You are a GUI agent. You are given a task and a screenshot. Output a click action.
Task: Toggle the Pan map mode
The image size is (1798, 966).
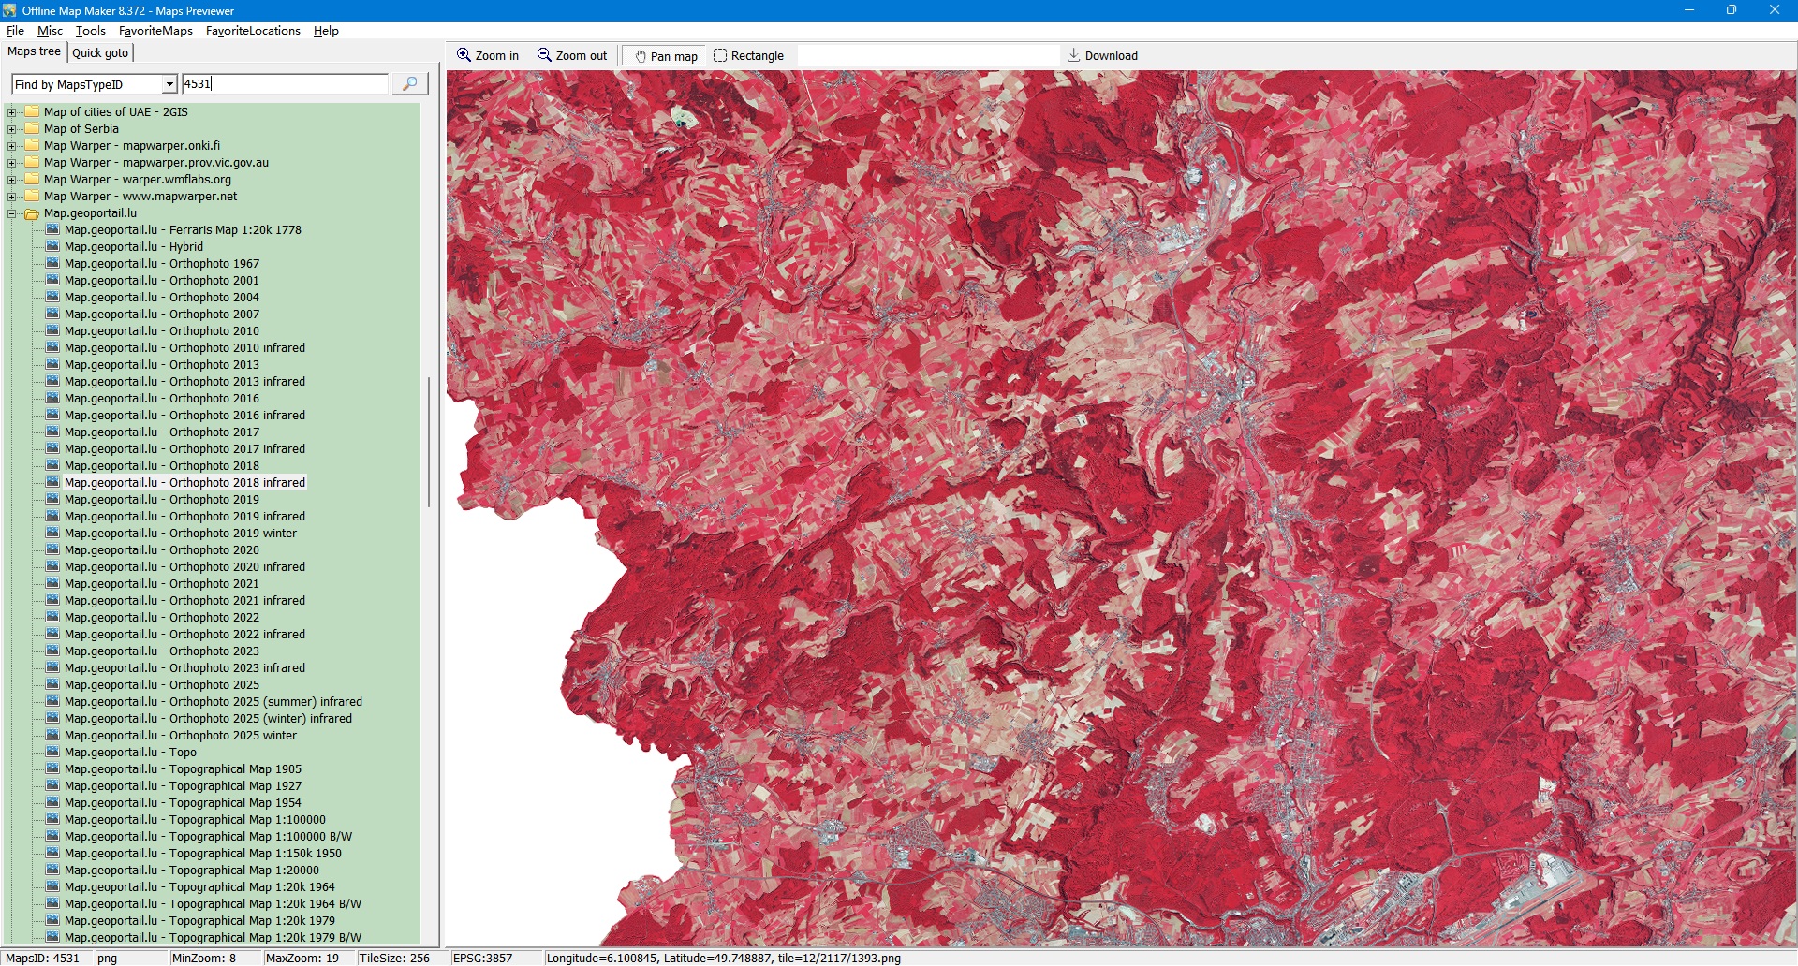(x=666, y=56)
